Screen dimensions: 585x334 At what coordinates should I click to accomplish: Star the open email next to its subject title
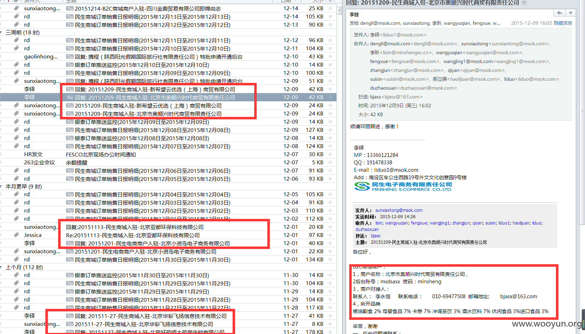point(524,3)
